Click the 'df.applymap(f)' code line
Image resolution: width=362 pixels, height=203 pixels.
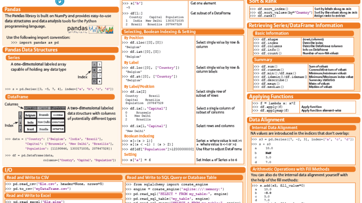[270, 111]
